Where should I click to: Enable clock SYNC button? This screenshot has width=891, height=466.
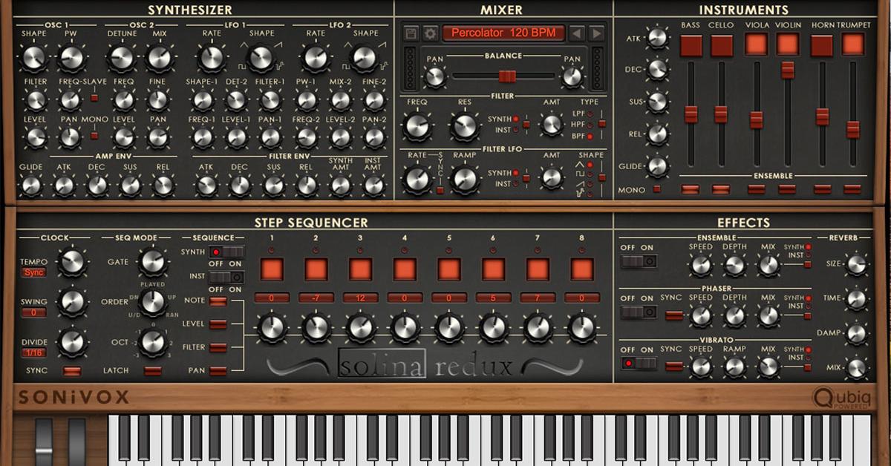coord(72,371)
